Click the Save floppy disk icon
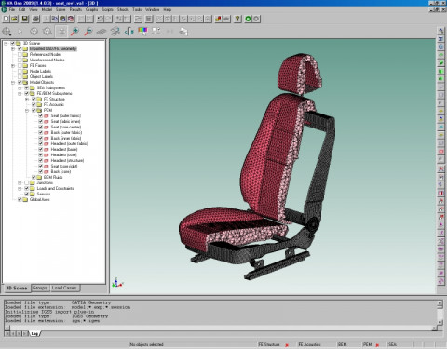The image size is (447, 349). pos(25,19)
